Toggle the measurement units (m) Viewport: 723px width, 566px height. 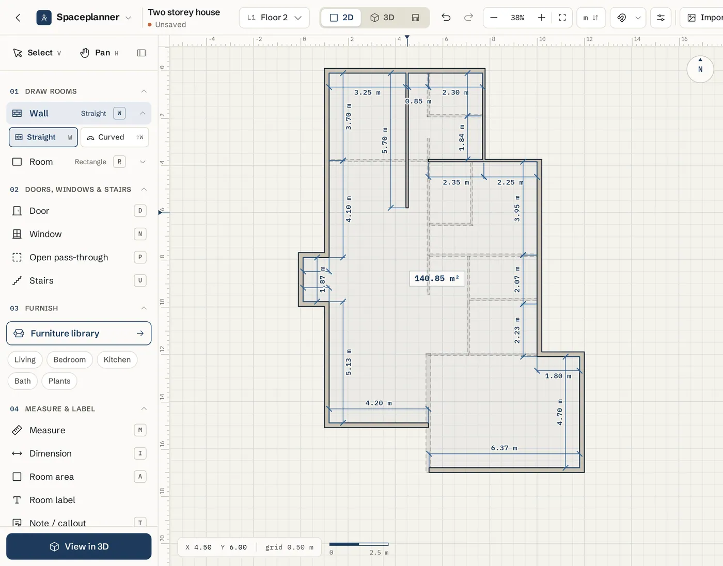(x=590, y=18)
